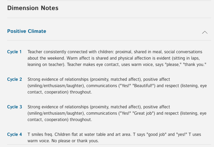The width and height of the screenshot is (214, 147).
Task: Select the Cycle 3 label
Action: 15,107
